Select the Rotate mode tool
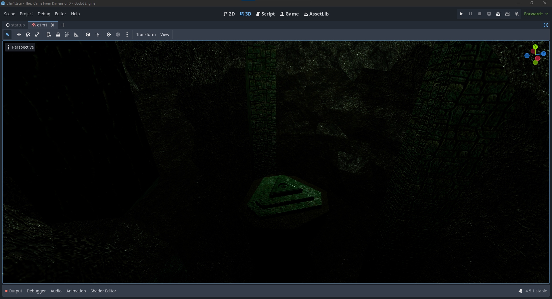The width and height of the screenshot is (552, 299). [x=28, y=34]
